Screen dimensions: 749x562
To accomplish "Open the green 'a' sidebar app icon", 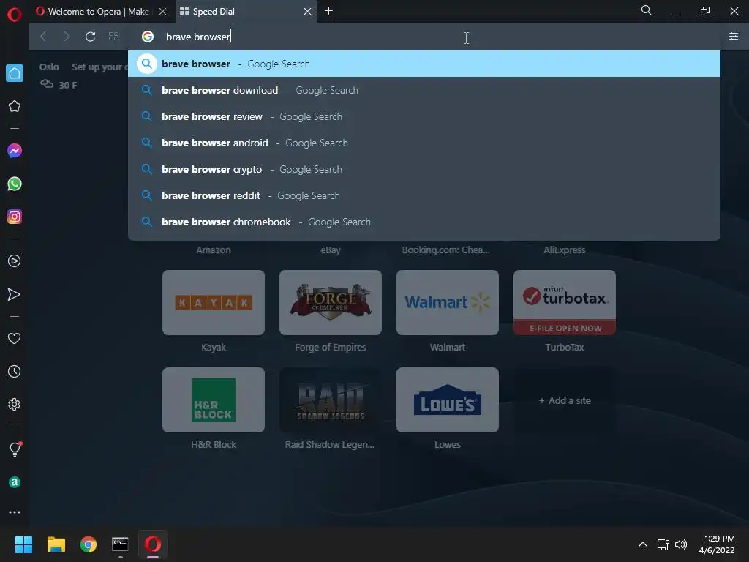I will click(x=15, y=482).
